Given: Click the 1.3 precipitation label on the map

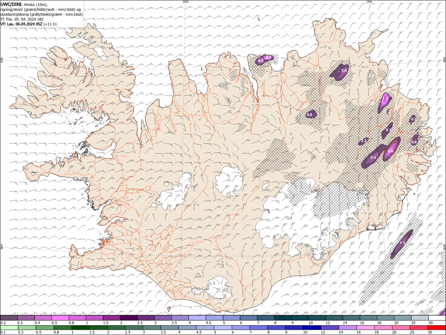Looking at the screenshot, I should click(x=385, y=99).
